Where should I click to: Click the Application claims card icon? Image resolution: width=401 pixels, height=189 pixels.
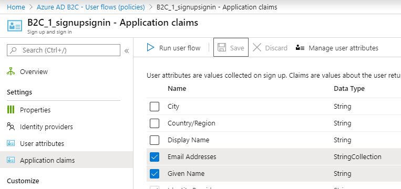(x=11, y=160)
